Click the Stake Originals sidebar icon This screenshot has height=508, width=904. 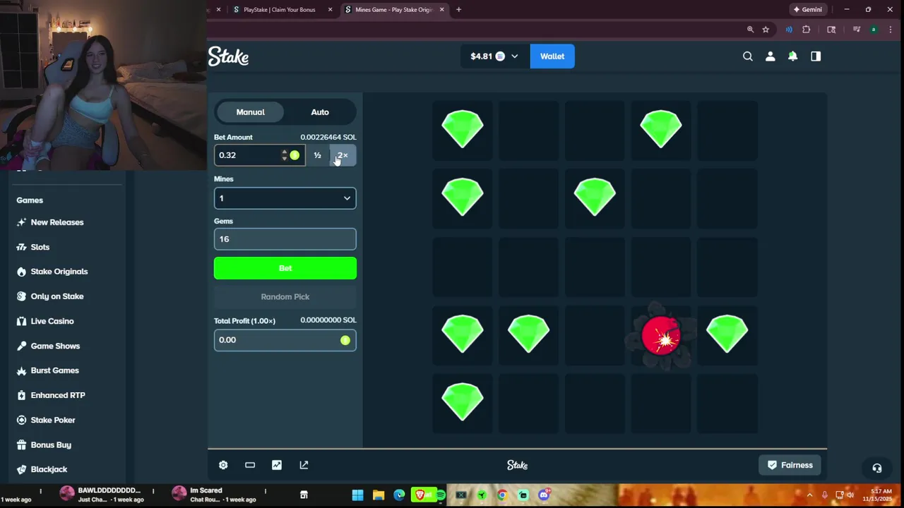coord(21,272)
